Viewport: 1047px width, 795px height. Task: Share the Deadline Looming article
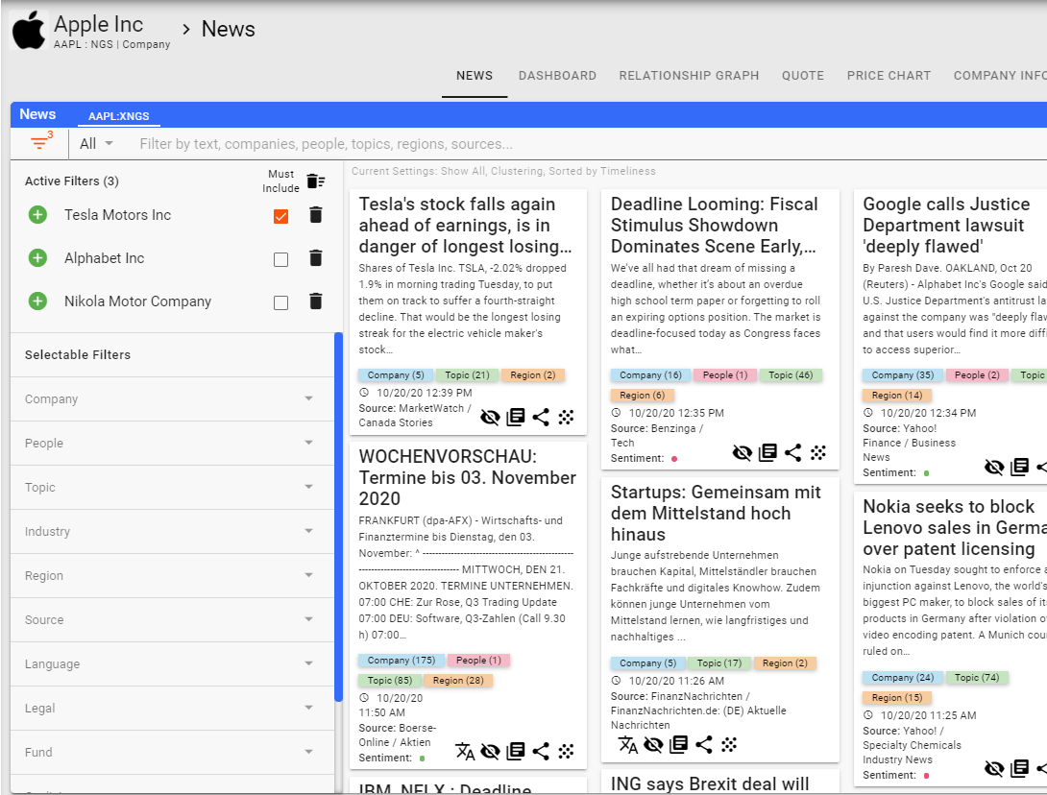(792, 452)
